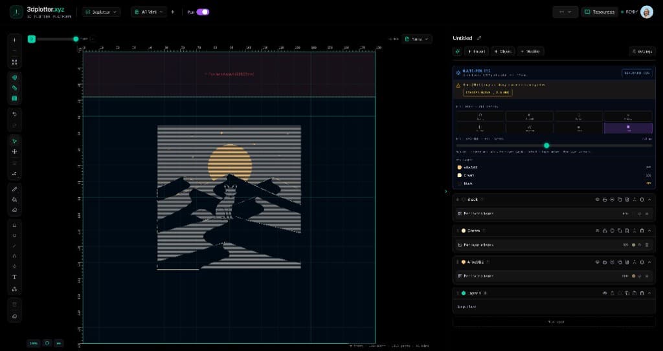
Task: Select the Pencil drawing tool
Action: [x=14, y=189]
